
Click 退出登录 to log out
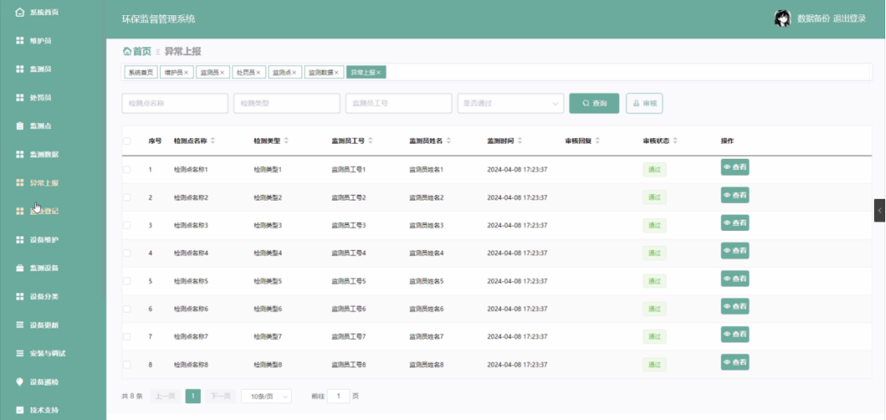click(x=849, y=18)
